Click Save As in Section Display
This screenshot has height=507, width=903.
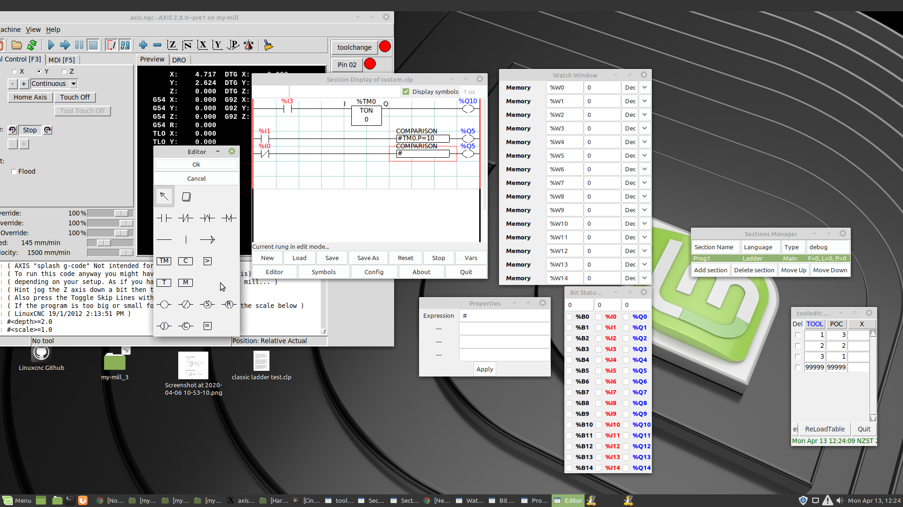[368, 258]
